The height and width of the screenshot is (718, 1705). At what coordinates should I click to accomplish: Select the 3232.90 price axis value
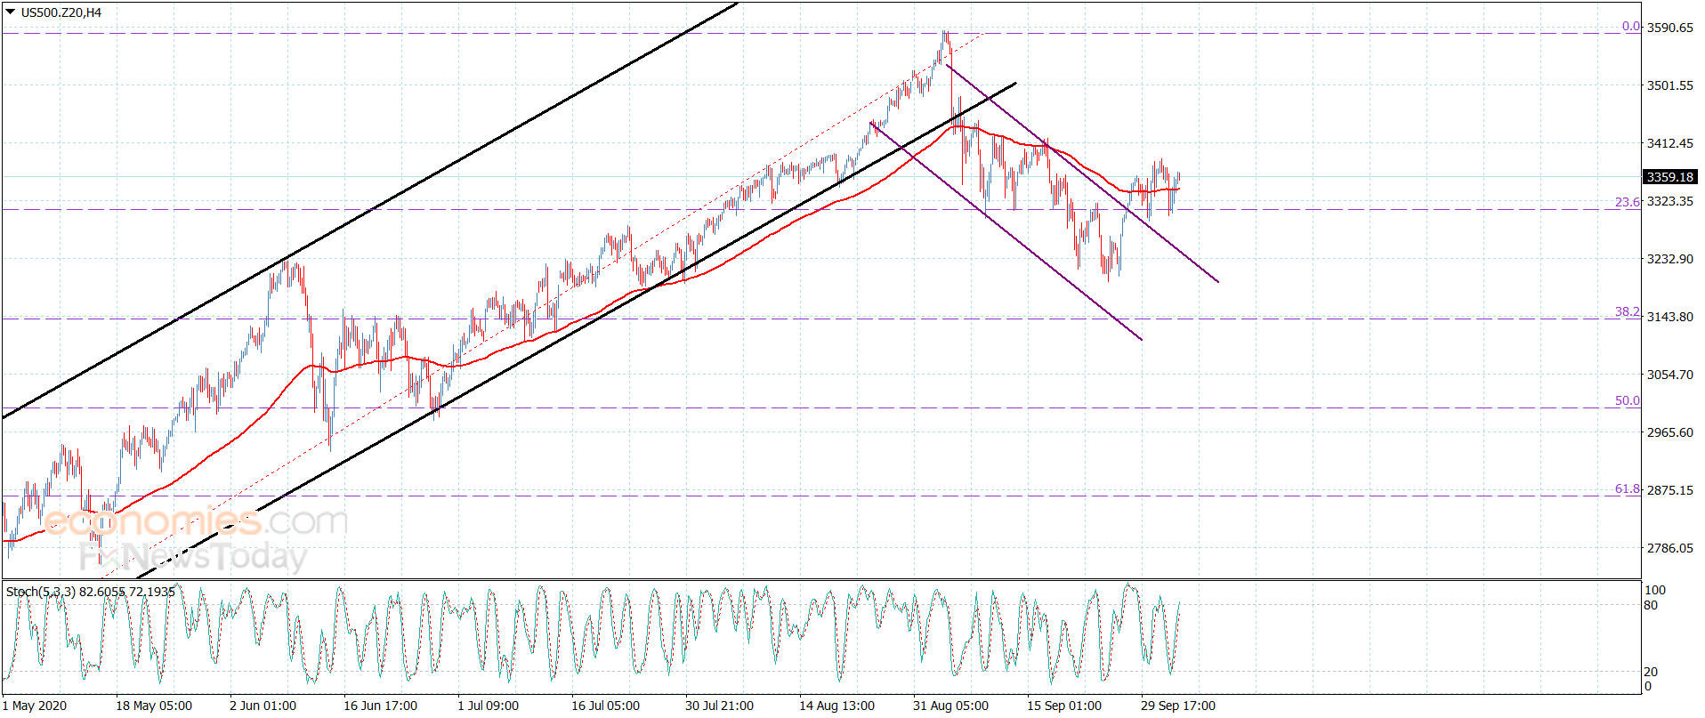click(1670, 259)
